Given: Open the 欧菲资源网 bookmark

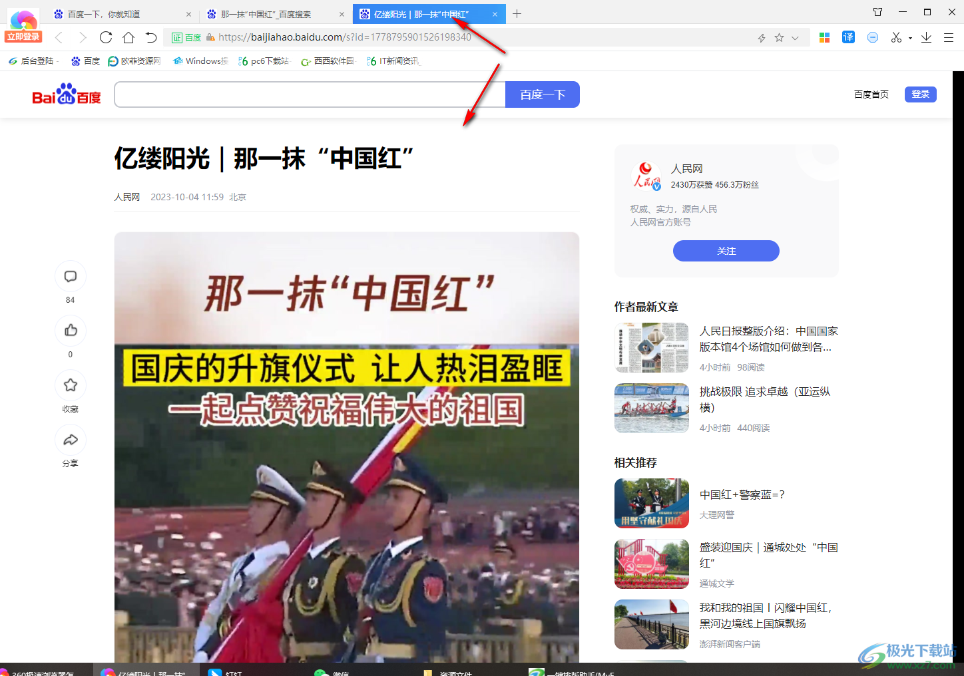Looking at the screenshot, I should coord(134,61).
